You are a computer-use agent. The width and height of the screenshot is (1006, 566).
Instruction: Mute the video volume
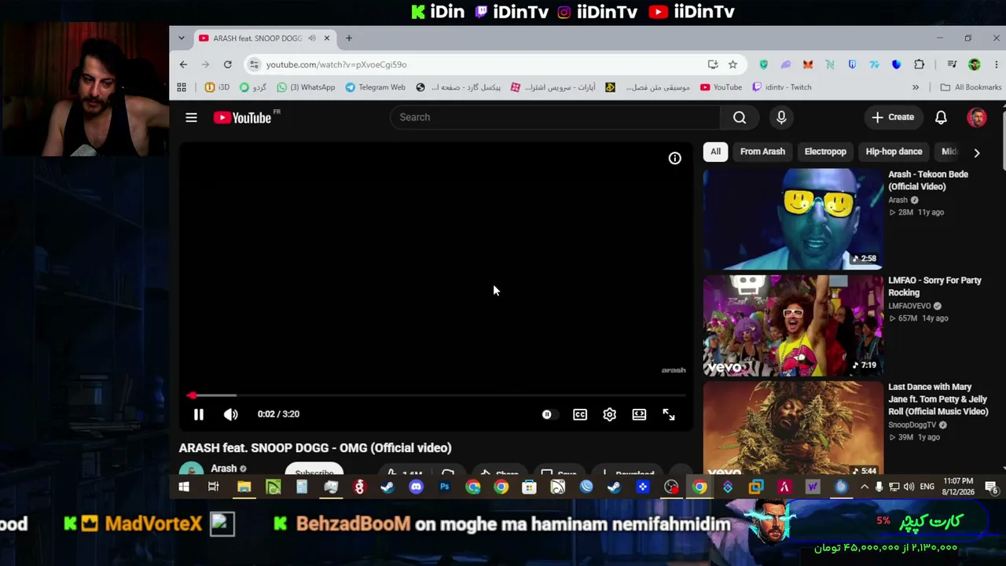pyautogui.click(x=230, y=414)
